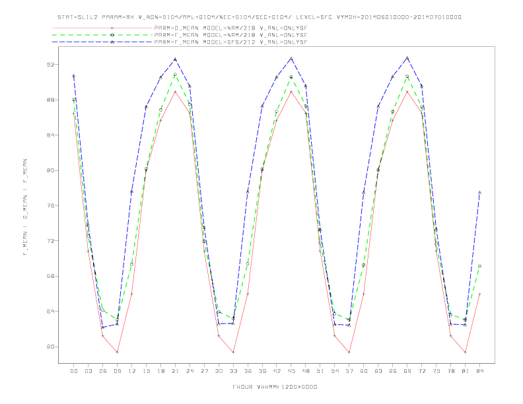
Task: Click x-axis forecast hour label 24
Action: 190,371
